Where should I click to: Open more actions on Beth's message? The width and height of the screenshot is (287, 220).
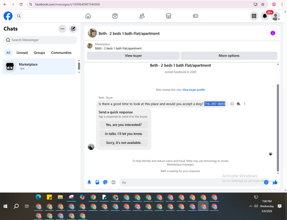(x=245, y=103)
